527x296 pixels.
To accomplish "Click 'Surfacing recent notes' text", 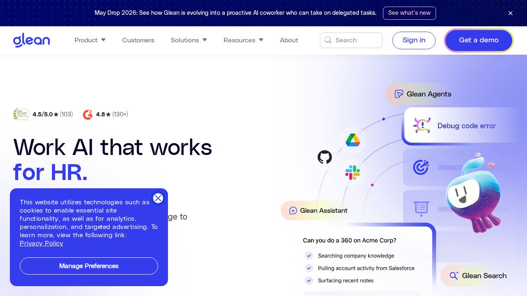I will 346,280.
